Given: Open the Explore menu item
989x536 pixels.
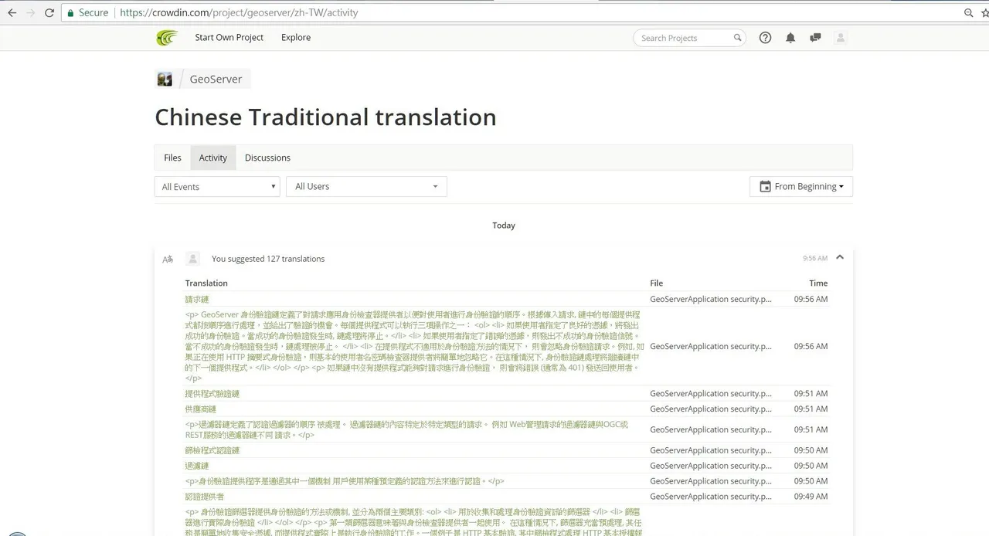Looking at the screenshot, I should click(x=296, y=38).
